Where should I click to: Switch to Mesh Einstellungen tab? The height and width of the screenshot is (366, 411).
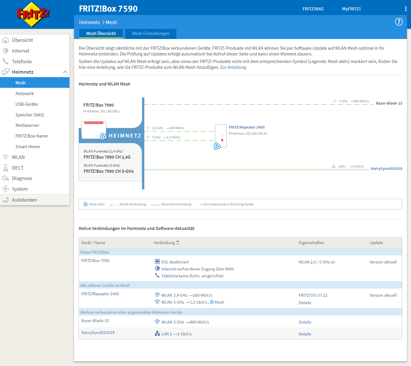point(151,34)
